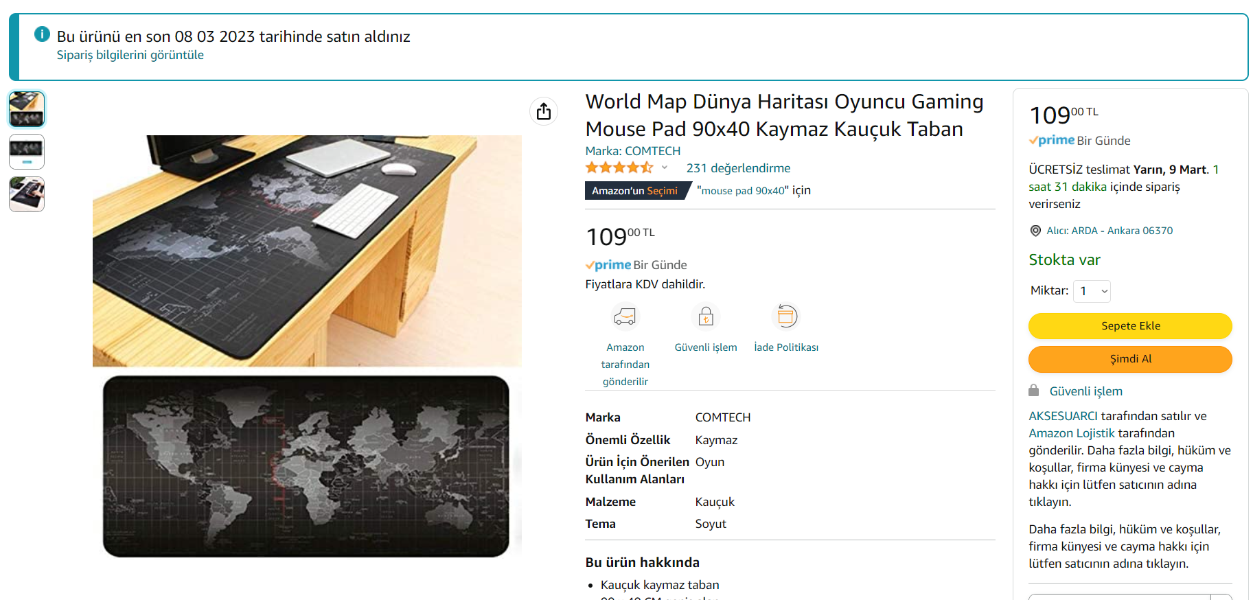Viewport: 1253px width, 600px height.
Task: Click the Fiyatlara KDV dahildir text
Action: (x=645, y=284)
